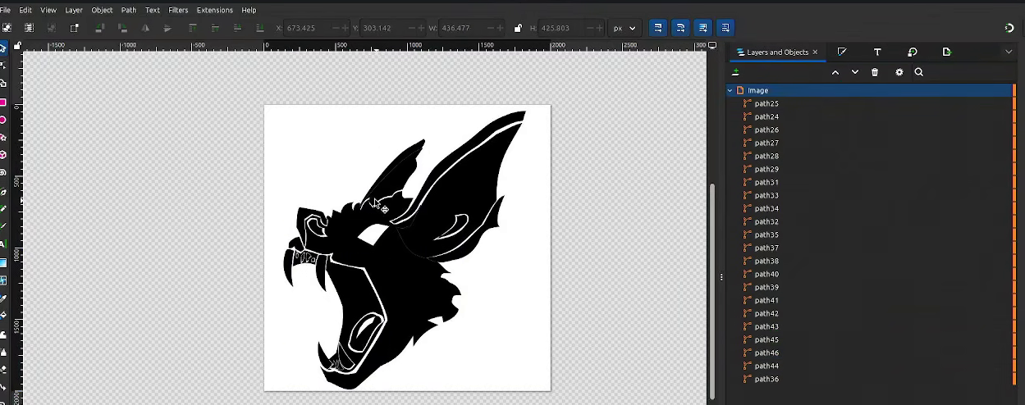Image resolution: width=1025 pixels, height=405 pixels.
Task: Move selected layer up
Action: 835,72
